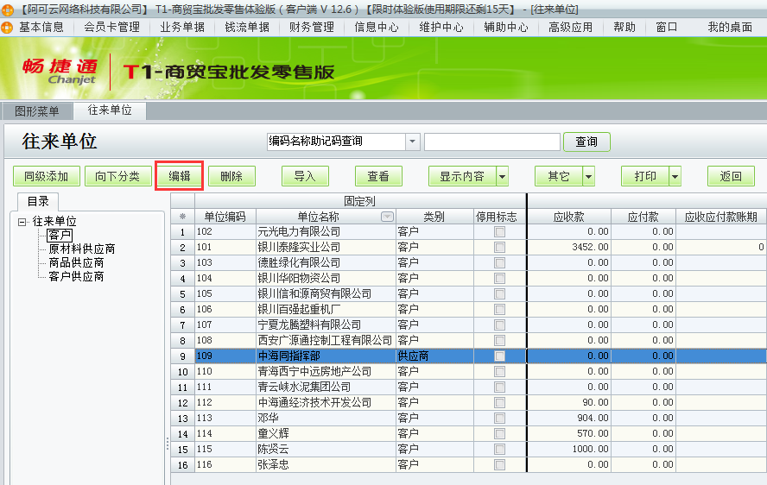This screenshot has height=485, width=767.
Task: Click the 其它 button
Action: click(x=559, y=177)
